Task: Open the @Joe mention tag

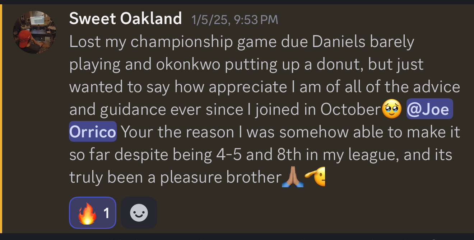Action: tap(429, 109)
